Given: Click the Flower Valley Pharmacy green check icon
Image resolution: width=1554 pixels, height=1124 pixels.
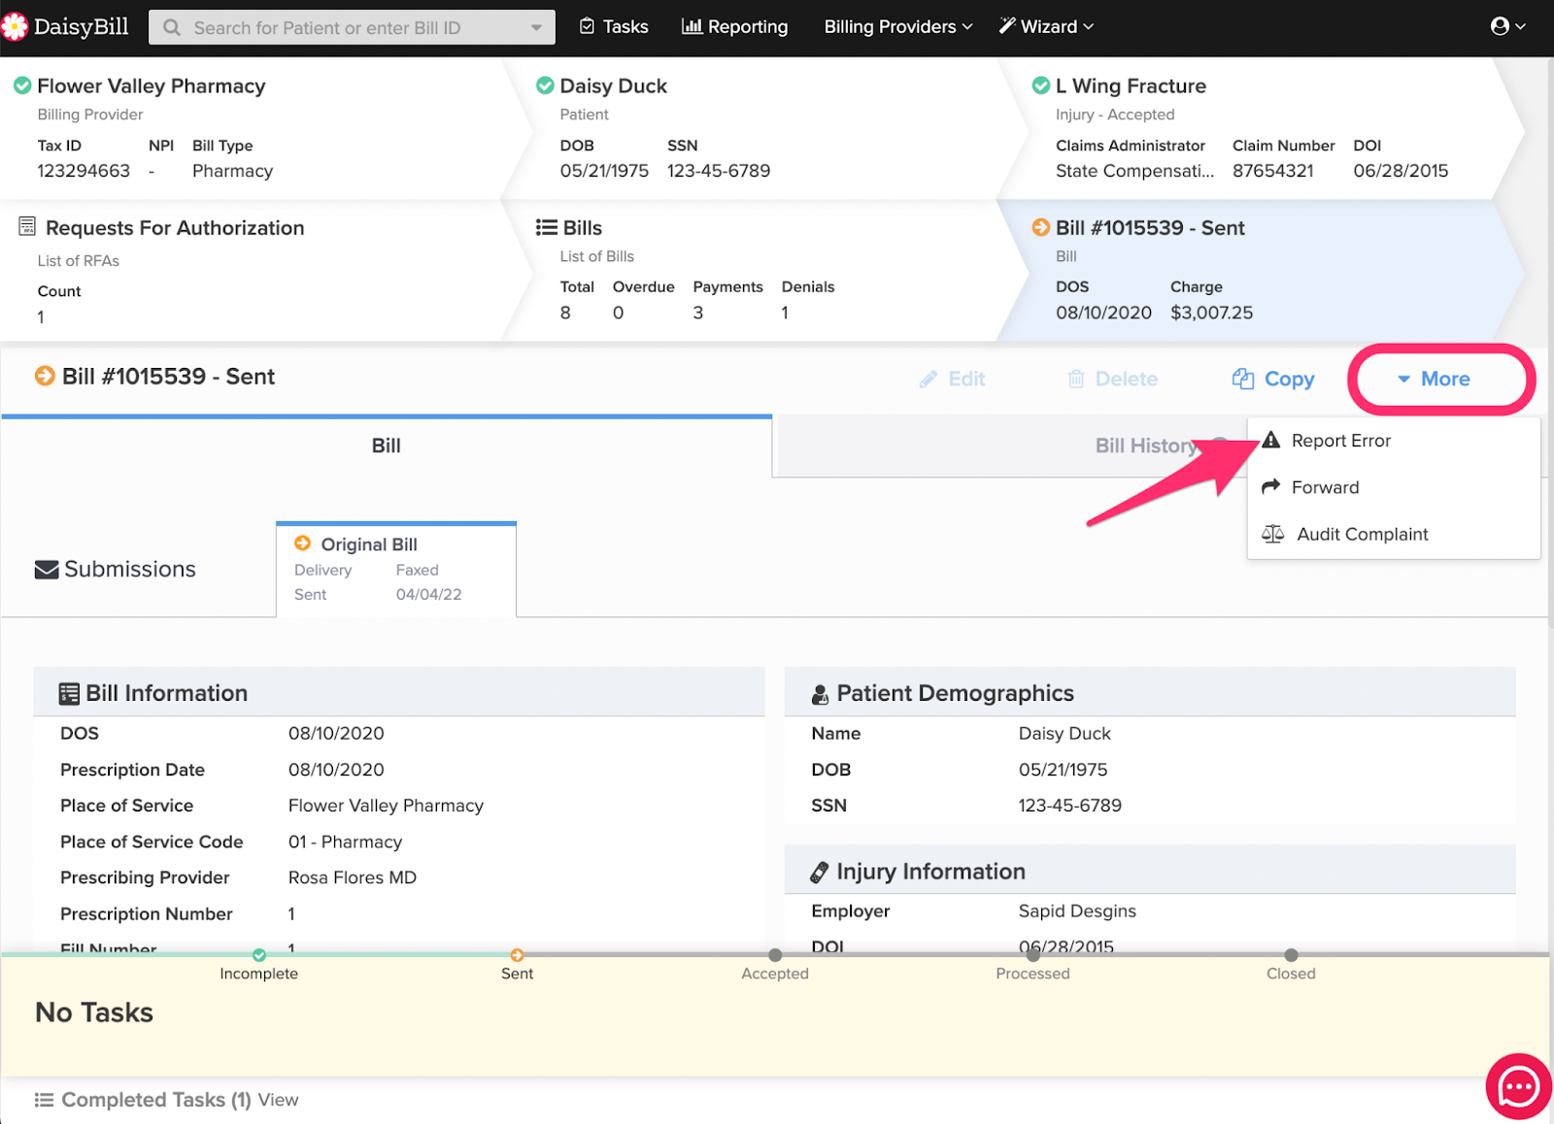Looking at the screenshot, I should (x=22, y=85).
